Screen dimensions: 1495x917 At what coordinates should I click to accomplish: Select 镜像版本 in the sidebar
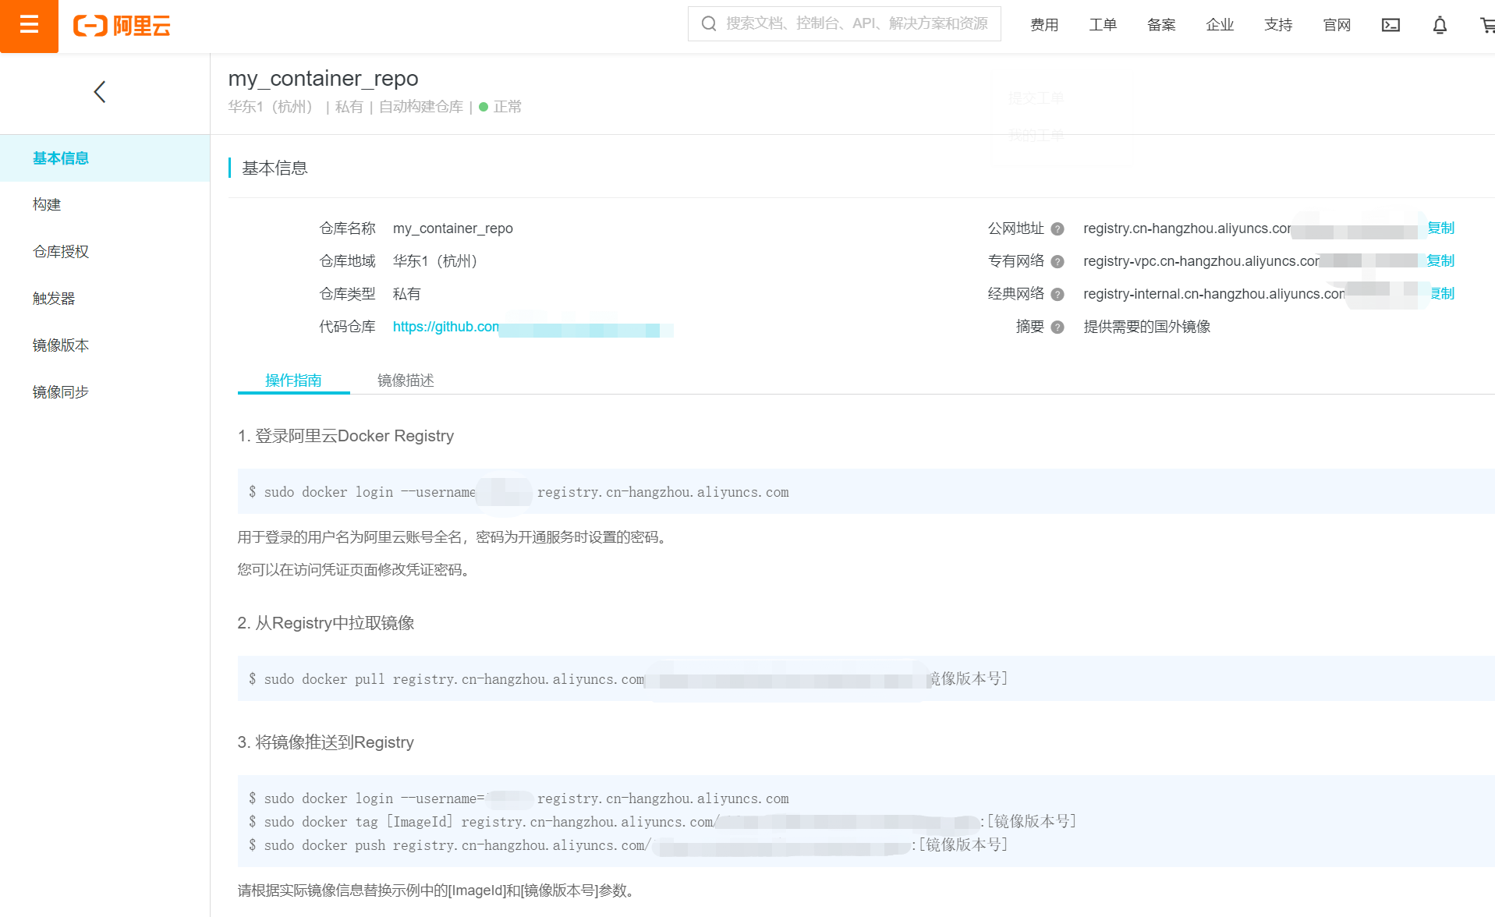(105, 345)
